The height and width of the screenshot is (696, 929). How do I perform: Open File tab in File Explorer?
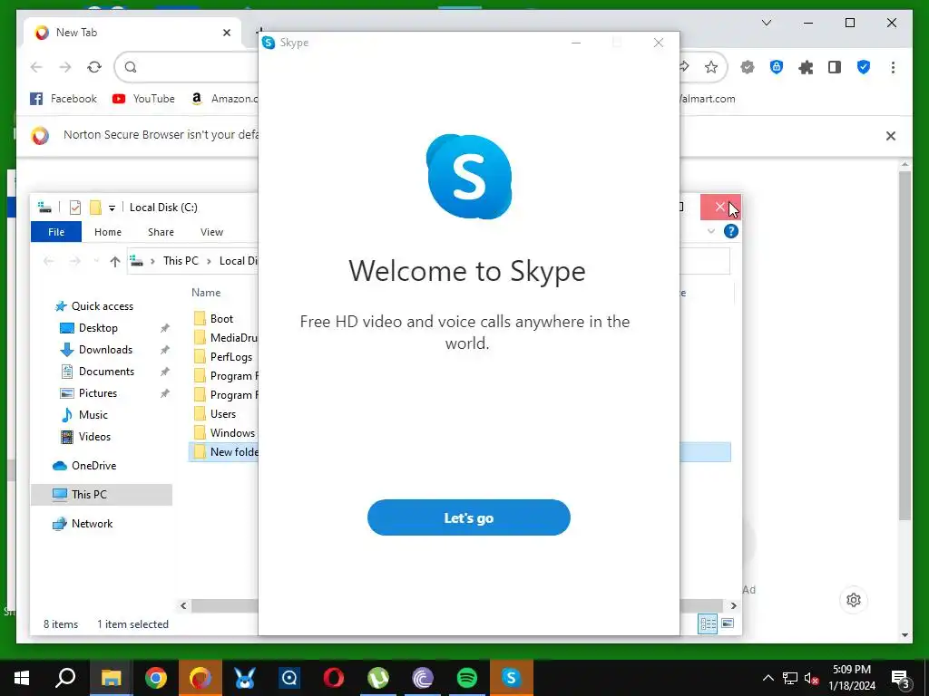(56, 232)
